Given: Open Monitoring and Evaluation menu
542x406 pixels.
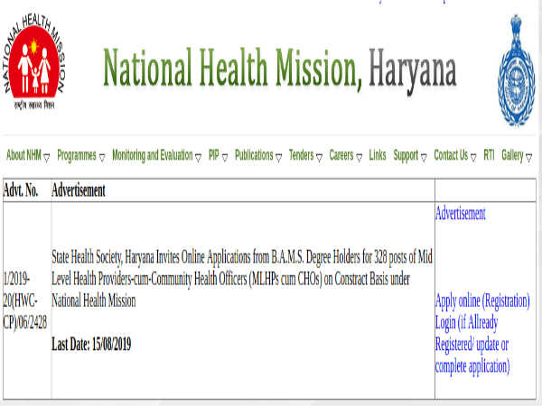Looking at the screenshot, I should click(x=153, y=155).
